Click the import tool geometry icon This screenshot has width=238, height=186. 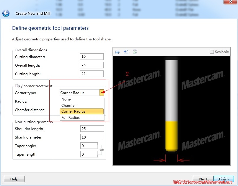point(126,52)
